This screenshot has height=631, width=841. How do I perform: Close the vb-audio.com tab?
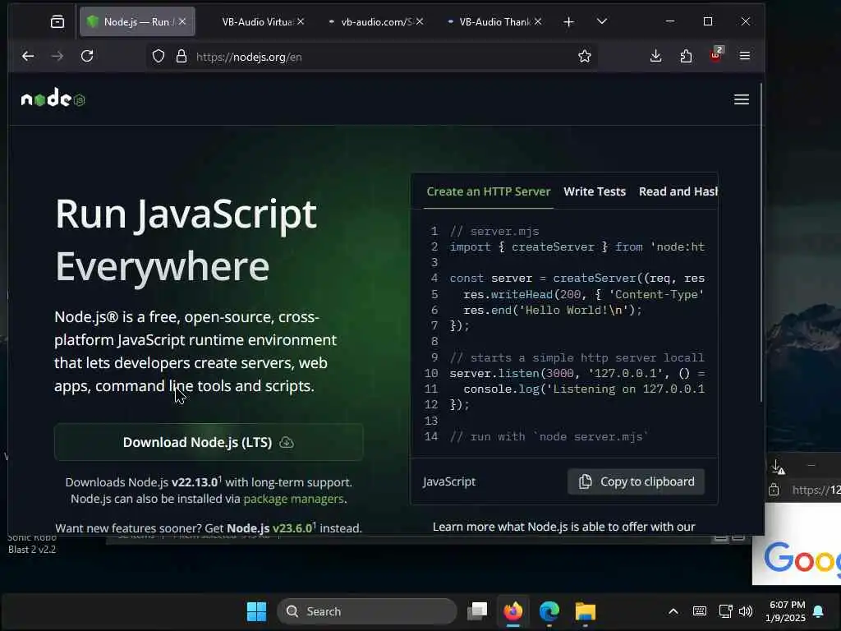point(420,21)
